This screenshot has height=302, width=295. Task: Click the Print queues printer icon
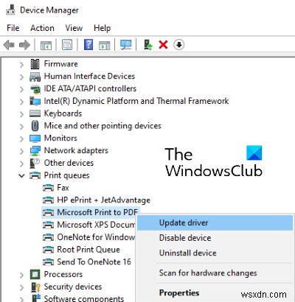35,175
